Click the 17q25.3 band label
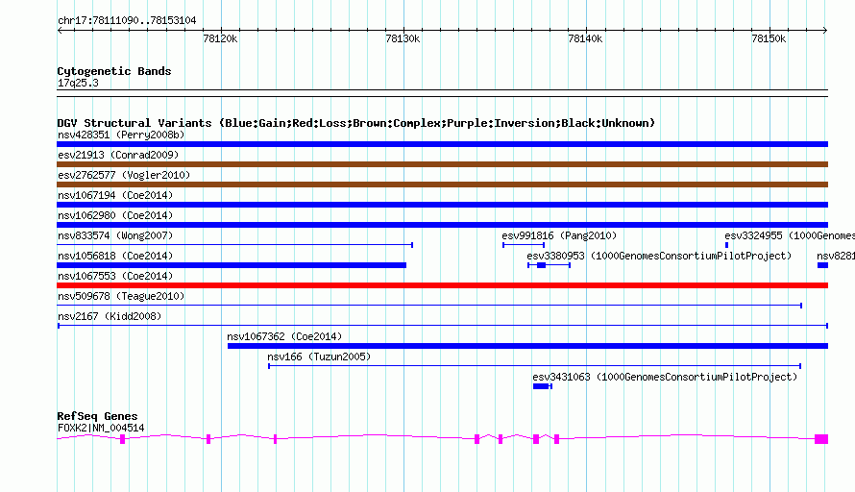The height and width of the screenshot is (492, 855). point(78,83)
